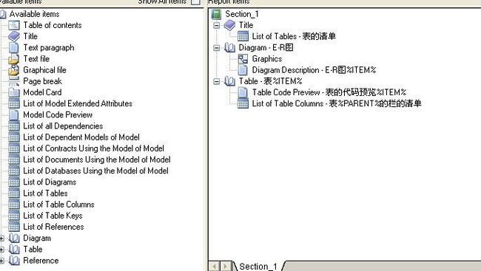Select "Table - %ITEM%" book row in Report items
The width and height of the screenshot is (481, 271).
[270, 81]
